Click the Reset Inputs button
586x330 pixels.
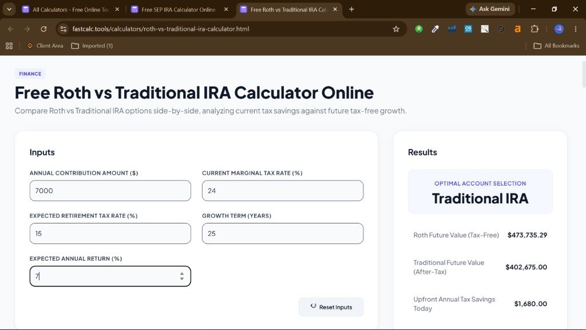click(331, 307)
